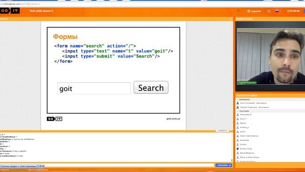Image resolution: width=305 pixels, height=172 pixels.
Task: Click the browser address bar URL
Action: (20, 4)
